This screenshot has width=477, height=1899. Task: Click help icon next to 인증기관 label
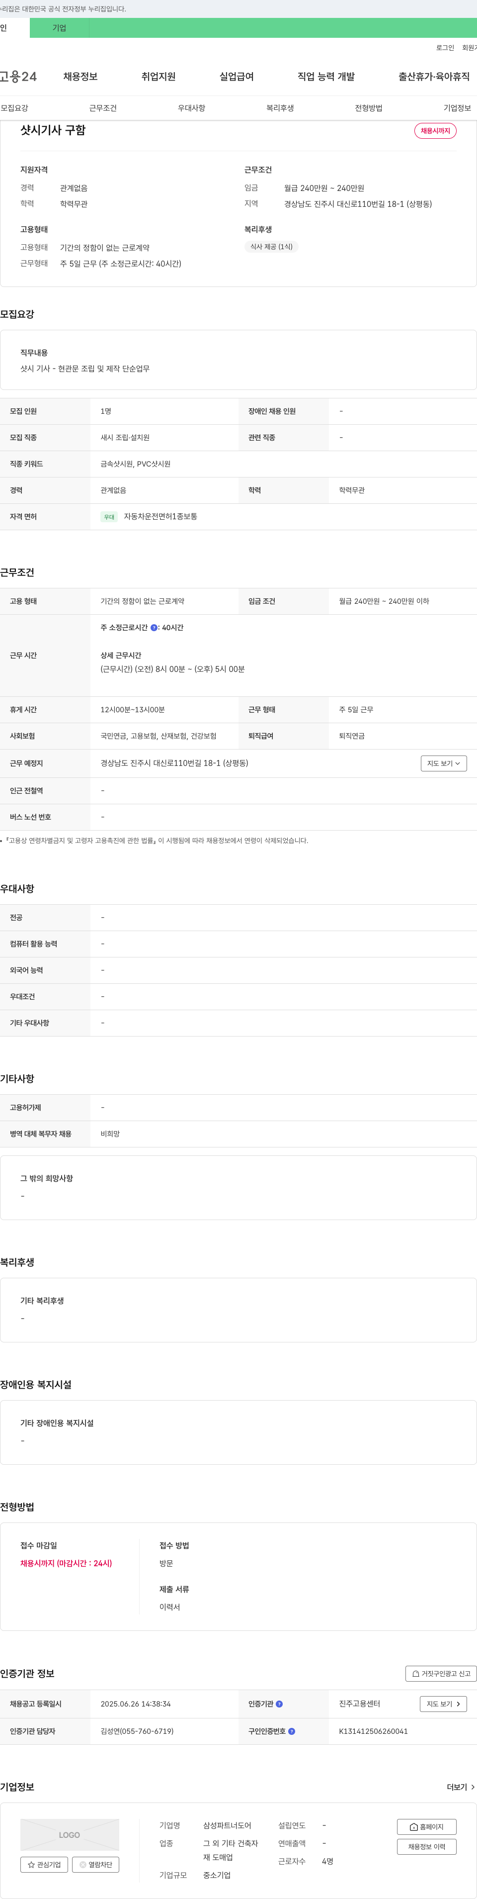click(279, 1704)
